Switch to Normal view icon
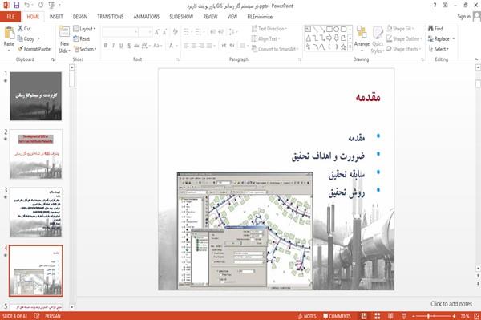481x320 pixels. [364, 316]
